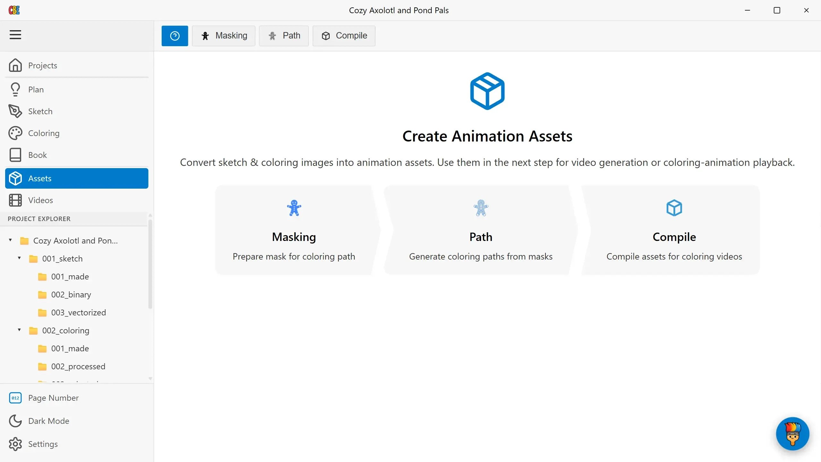Open the paintbrush mascot assistant button
The height and width of the screenshot is (462, 821).
coord(792,434)
